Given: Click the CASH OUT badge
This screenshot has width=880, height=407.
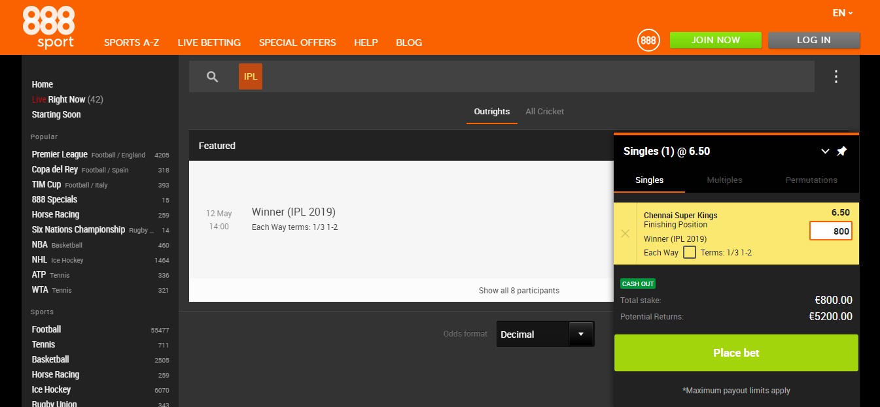Looking at the screenshot, I should tap(638, 284).
